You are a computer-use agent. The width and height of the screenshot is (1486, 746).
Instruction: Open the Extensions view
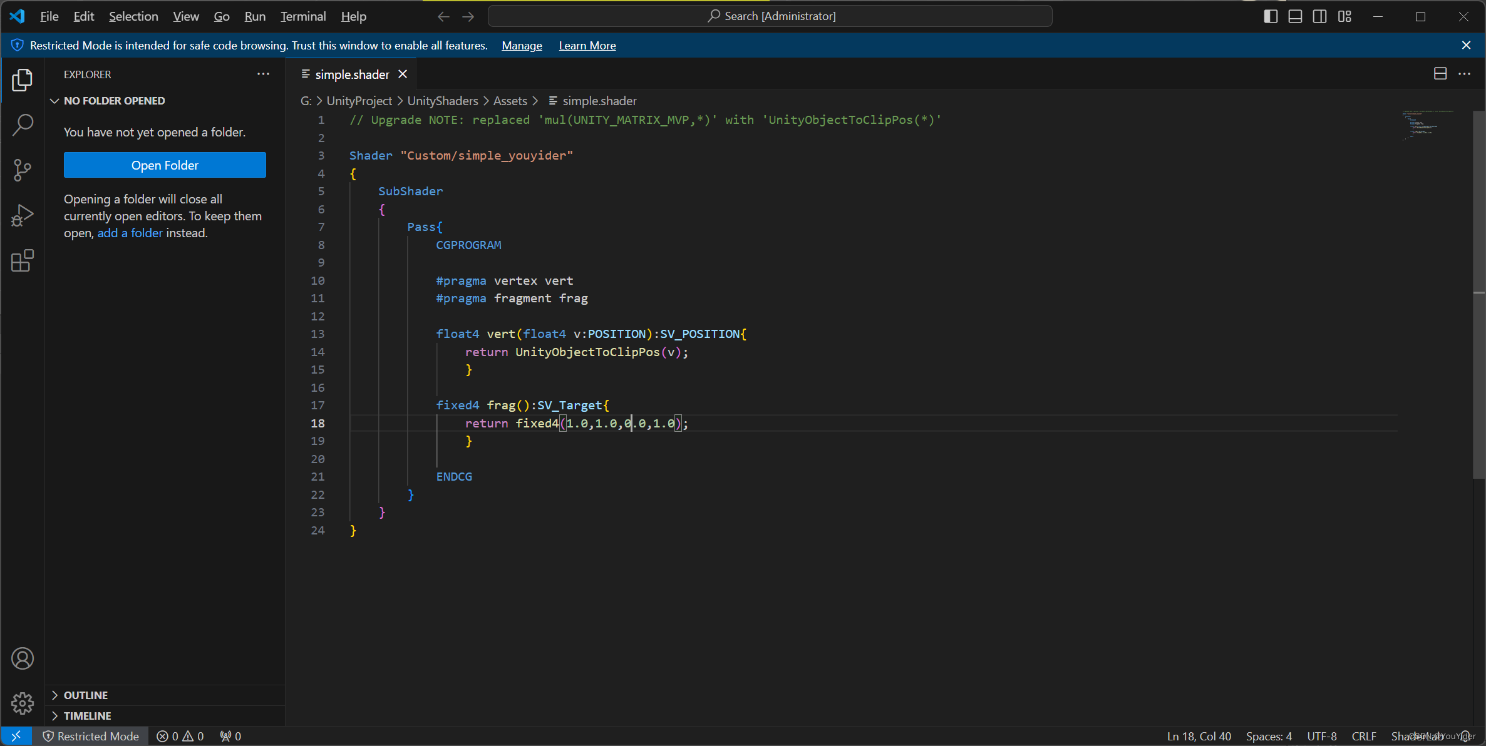tap(23, 260)
